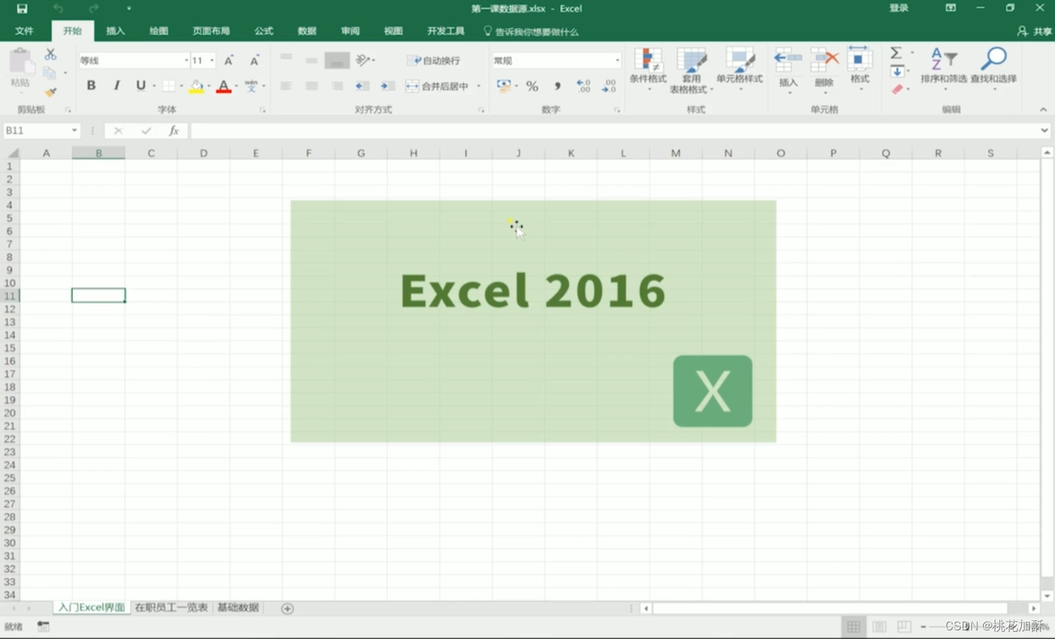Decrease font size with small A
The width and height of the screenshot is (1055, 639).
254,61
